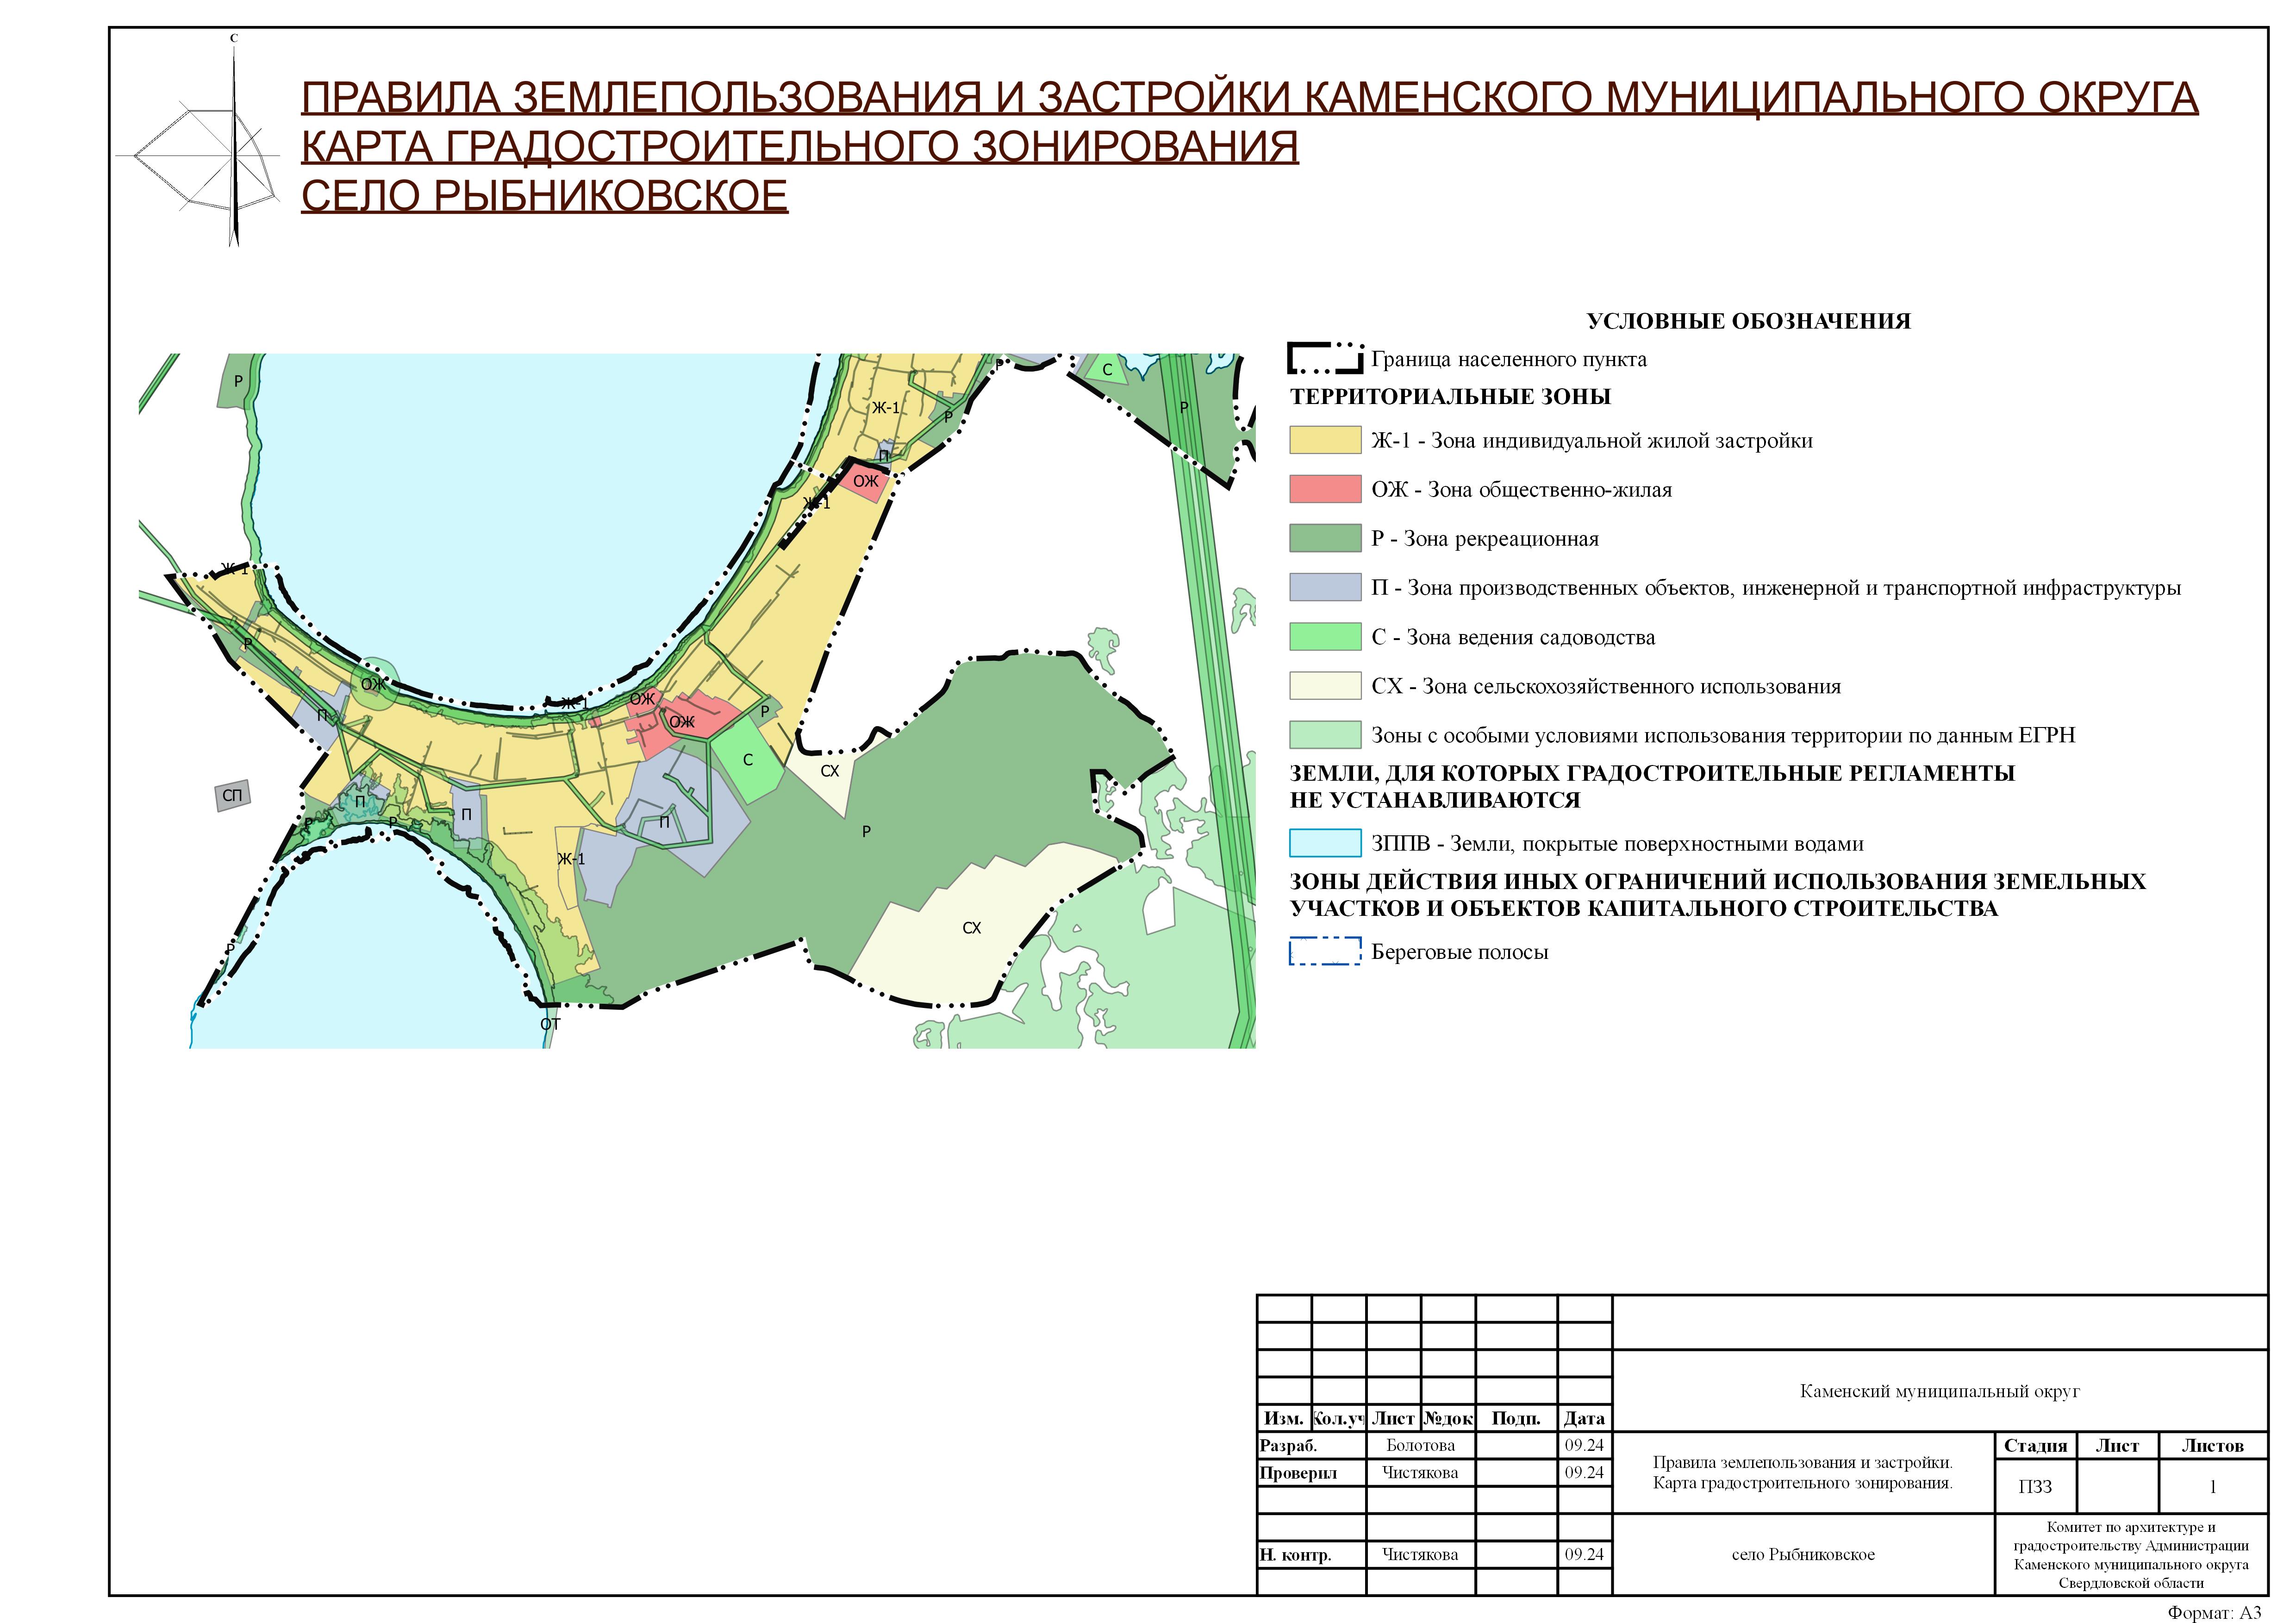The width and height of the screenshot is (2296, 1623).
Task: Click the blue dashed 'Береговые полосы' legend symbol
Action: [1324, 951]
